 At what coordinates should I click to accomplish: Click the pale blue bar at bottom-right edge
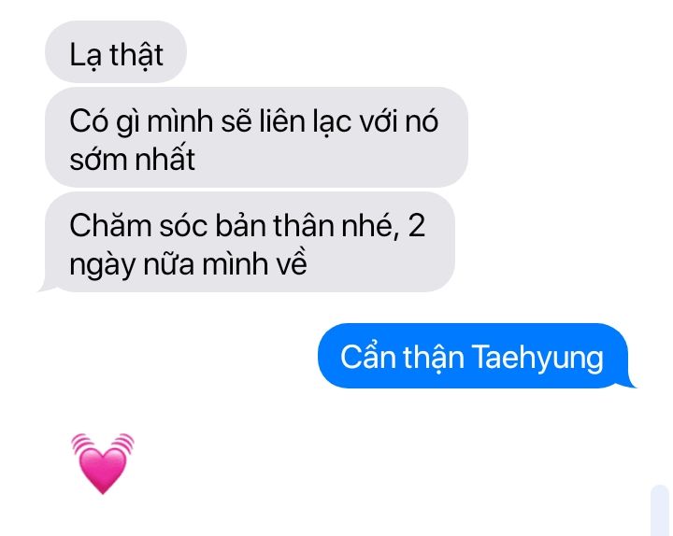[x=660, y=510]
